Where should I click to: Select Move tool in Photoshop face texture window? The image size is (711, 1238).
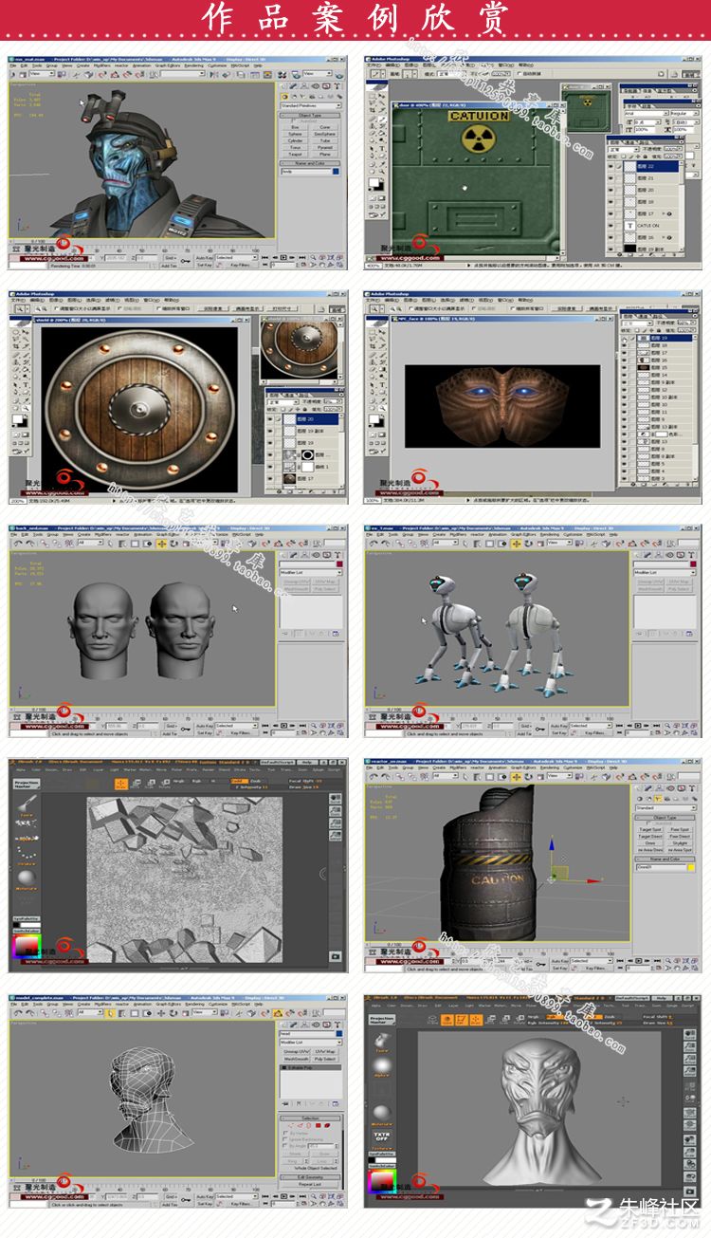coord(382,332)
